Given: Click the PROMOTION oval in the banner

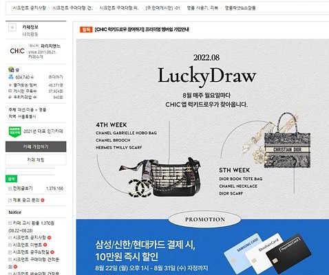Looking at the screenshot, I should tap(205, 219).
